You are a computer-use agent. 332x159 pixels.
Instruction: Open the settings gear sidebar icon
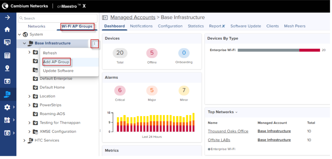pyautogui.click(x=7, y=107)
